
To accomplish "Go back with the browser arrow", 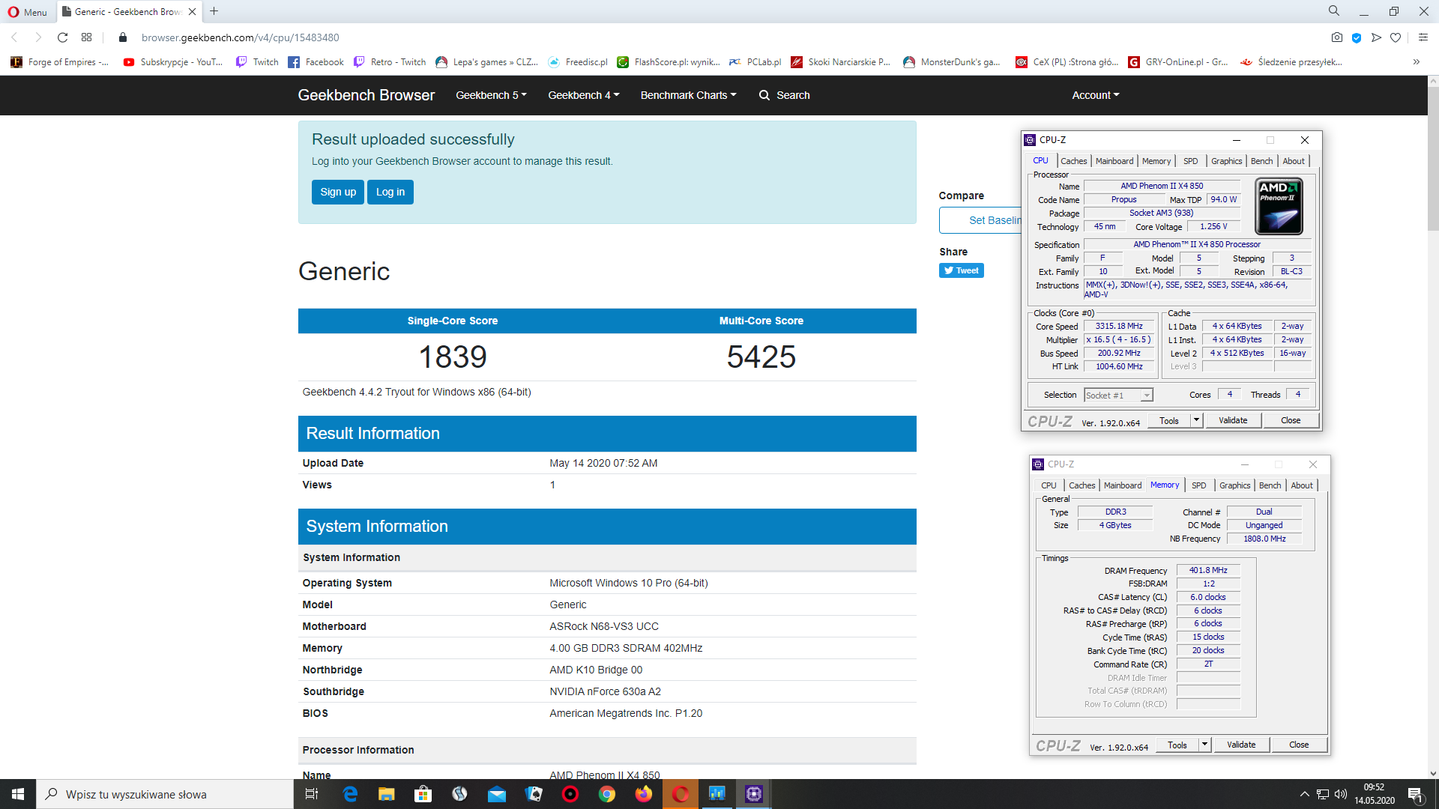I will 14,37.
